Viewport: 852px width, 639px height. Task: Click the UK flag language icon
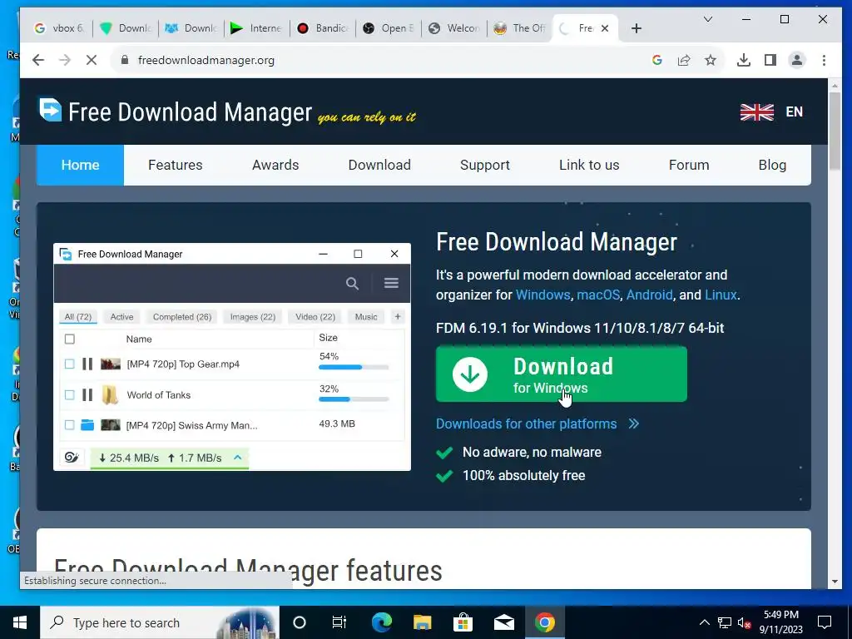756,112
